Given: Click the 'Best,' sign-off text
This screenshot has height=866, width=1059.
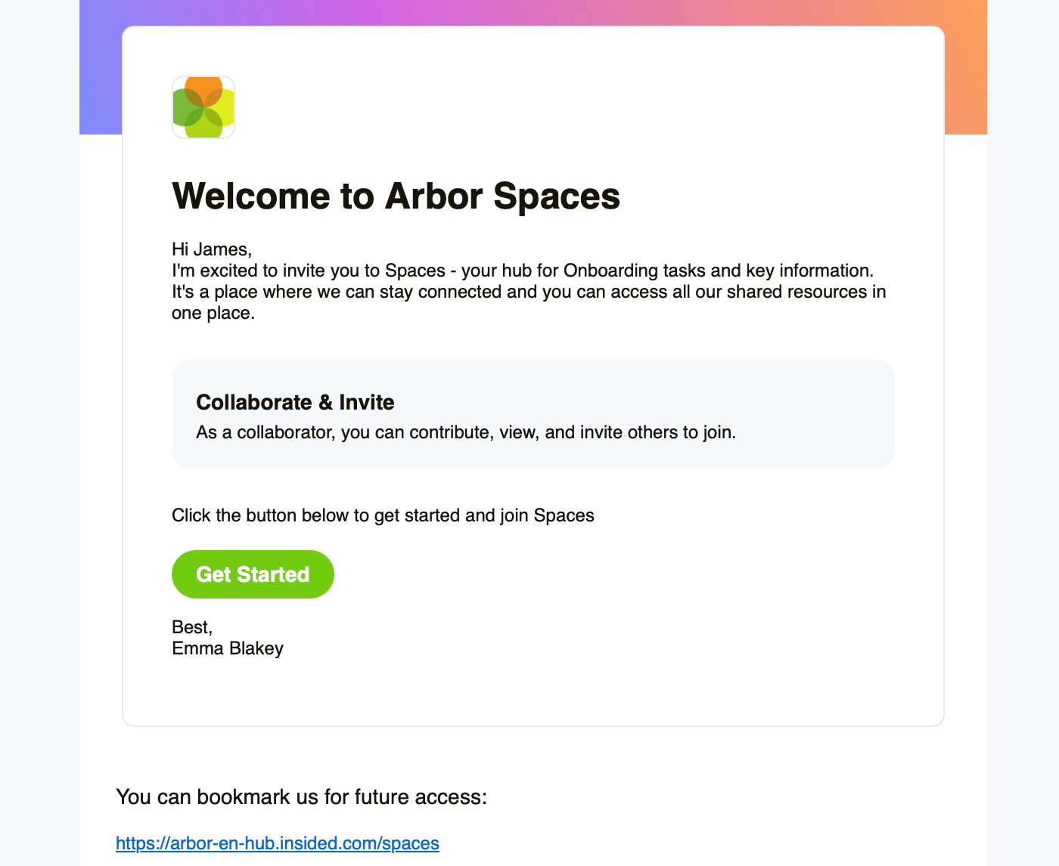Looking at the screenshot, I should pos(192,627).
